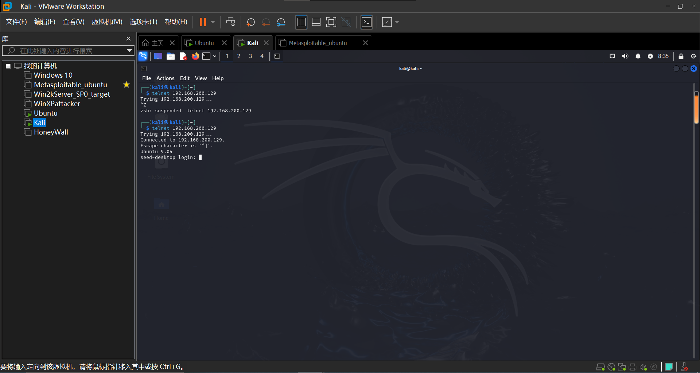This screenshot has height=373, width=700.
Task: Close the 主页 tab
Action: point(172,43)
